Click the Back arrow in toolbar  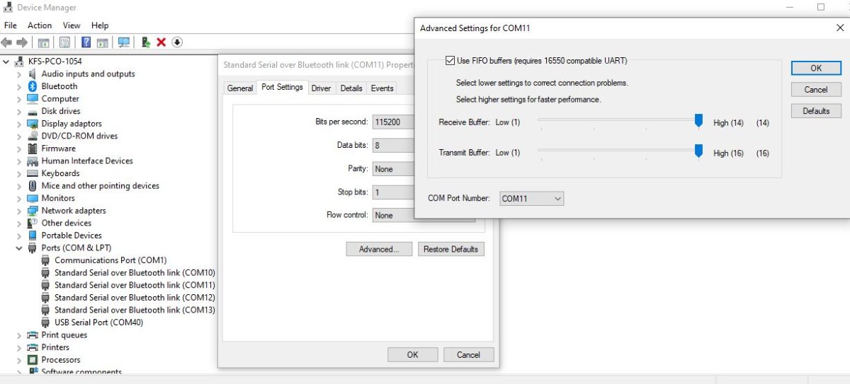pyautogui.click(x=8, y=42)
